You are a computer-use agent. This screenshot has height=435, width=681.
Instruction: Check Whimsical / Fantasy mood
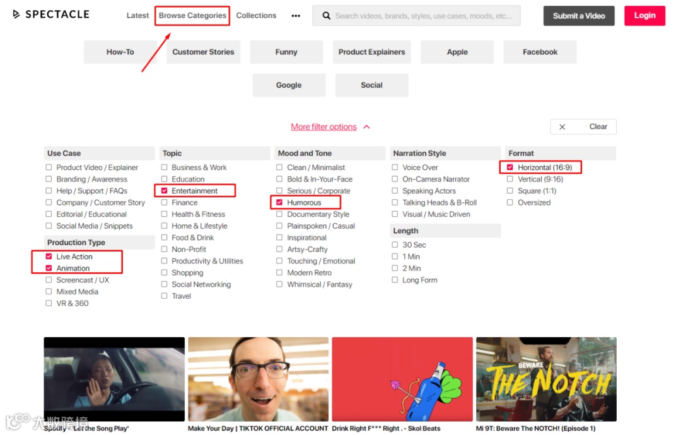(279, 284)
